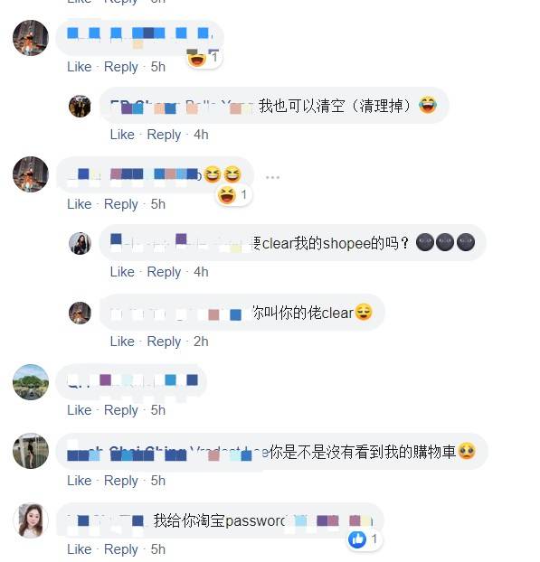Screen dimensions: 540x562
Task: Like the 我也可以清空 reply
Action: (122, 135)
